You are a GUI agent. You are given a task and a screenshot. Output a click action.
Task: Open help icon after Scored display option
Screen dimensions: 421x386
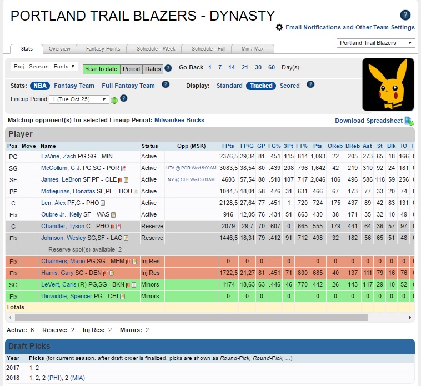tap(310, 84)
